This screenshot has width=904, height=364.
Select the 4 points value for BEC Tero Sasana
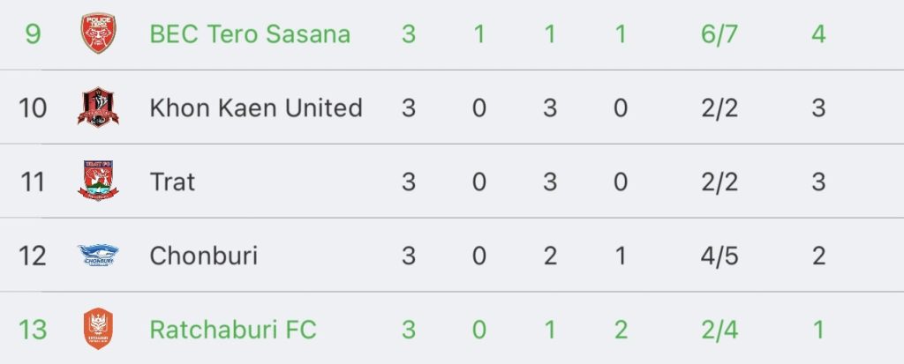coord(818,34)
